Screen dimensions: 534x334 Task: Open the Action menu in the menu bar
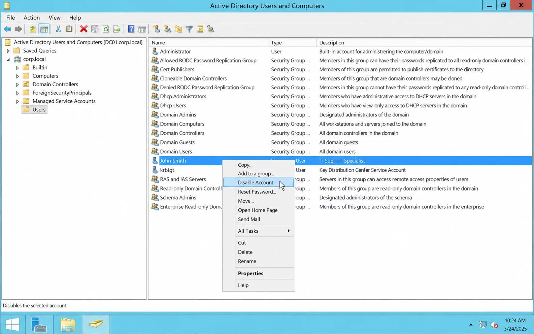click(x=32, y=18)
